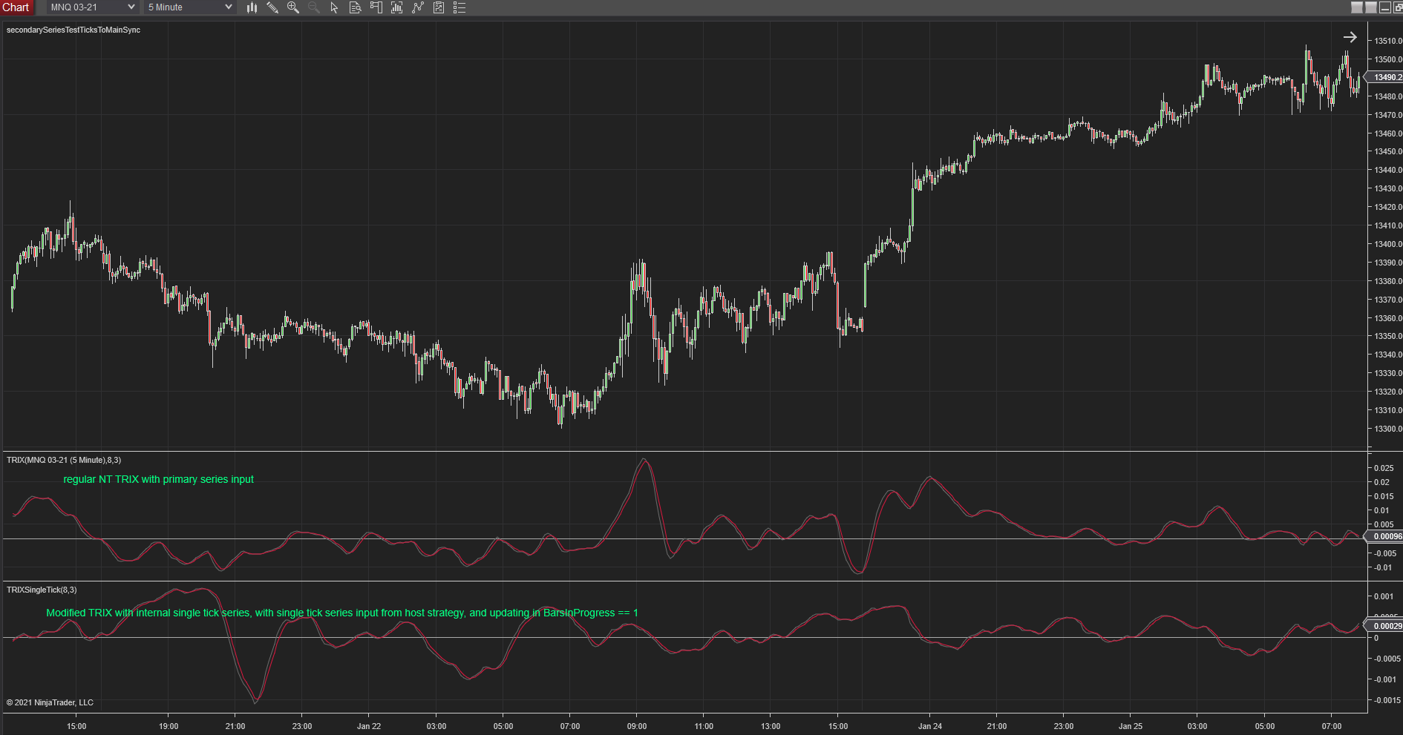Image resolution: width=1403 pixels, height=735 pixels.
Task: Click arrow to return to latest bar
Action: 1350,37
